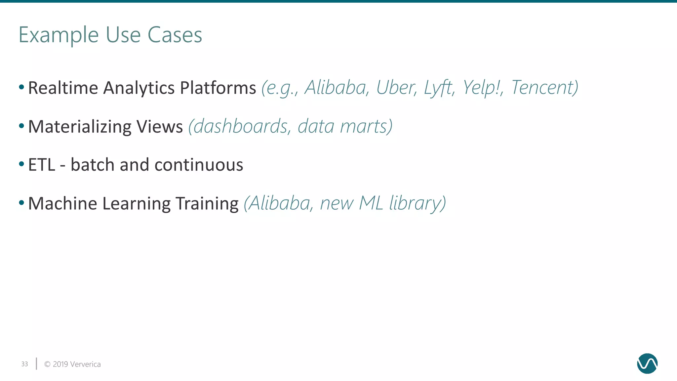The height and width of the screenshot is (381, 677).
Task: Click the copyright symbol in footer
Action: coord(47,364)
